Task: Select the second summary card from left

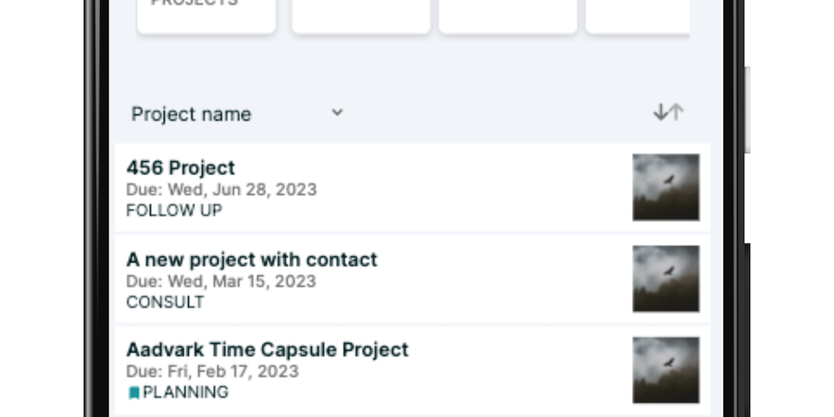Action: click(361, 15)
